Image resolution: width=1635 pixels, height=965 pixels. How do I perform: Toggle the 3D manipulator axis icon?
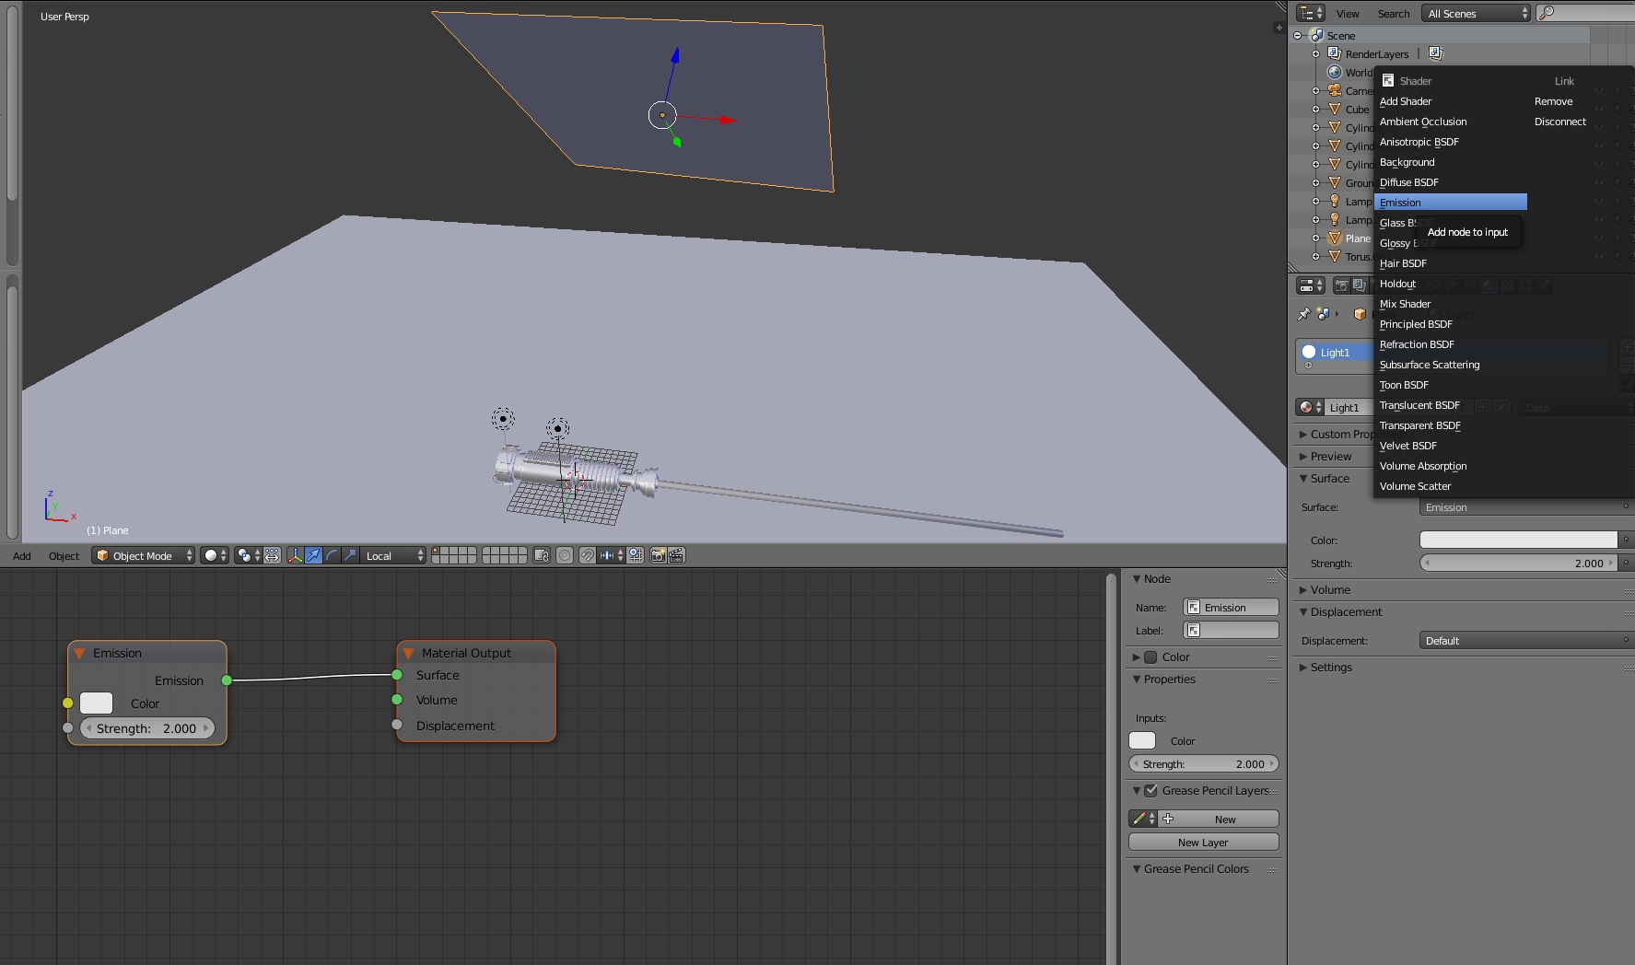295,555
